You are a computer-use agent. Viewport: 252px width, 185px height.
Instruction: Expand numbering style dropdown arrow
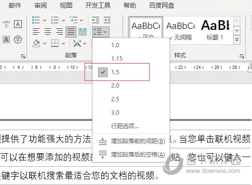click(63, 20)
